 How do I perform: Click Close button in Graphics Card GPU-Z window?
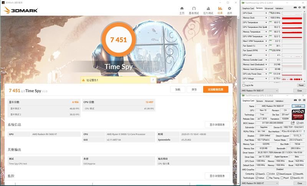point(300,183)
